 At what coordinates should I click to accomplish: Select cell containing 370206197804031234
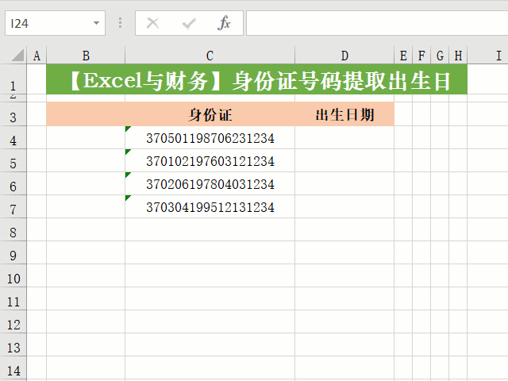210,184
